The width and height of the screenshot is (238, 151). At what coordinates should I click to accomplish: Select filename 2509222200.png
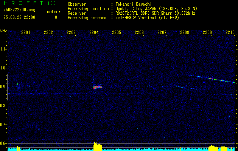tap(19, 10)
